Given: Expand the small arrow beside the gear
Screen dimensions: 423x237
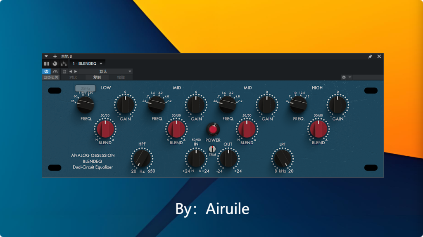Looking at the screenshot, I should click(x=350, y=77).
